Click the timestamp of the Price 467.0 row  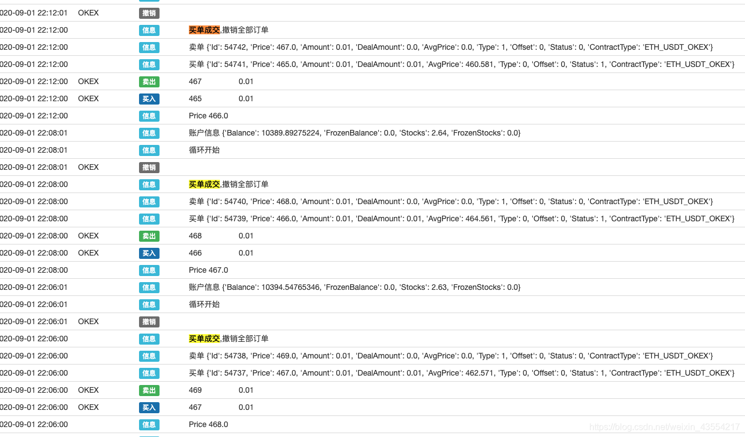34,270
